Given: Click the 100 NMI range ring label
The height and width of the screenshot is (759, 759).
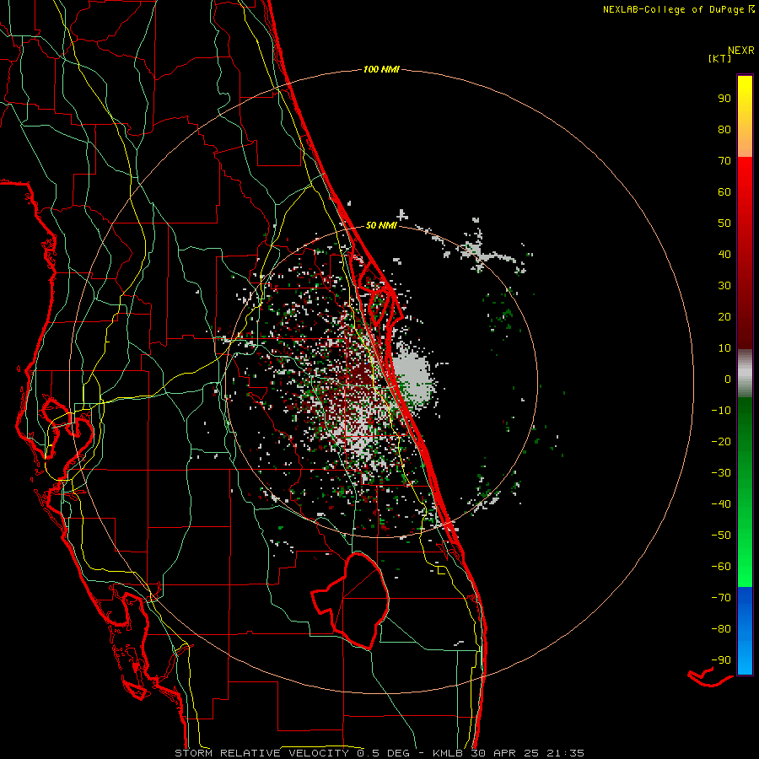Looking at the screenshot, I should pos(381,69).
